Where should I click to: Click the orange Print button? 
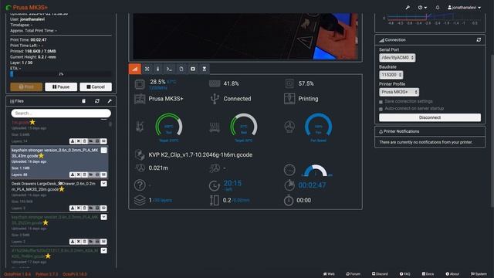(26, 86)
